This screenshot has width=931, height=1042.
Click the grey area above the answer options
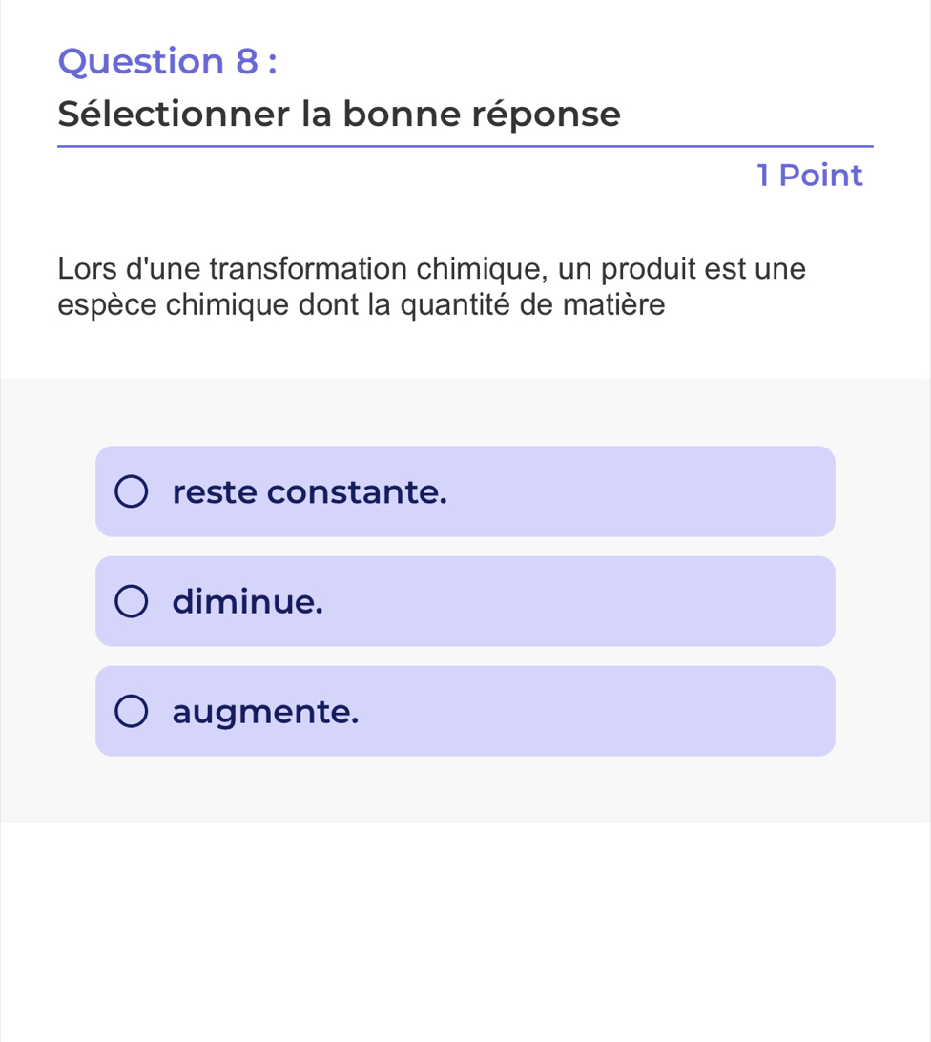465,412
